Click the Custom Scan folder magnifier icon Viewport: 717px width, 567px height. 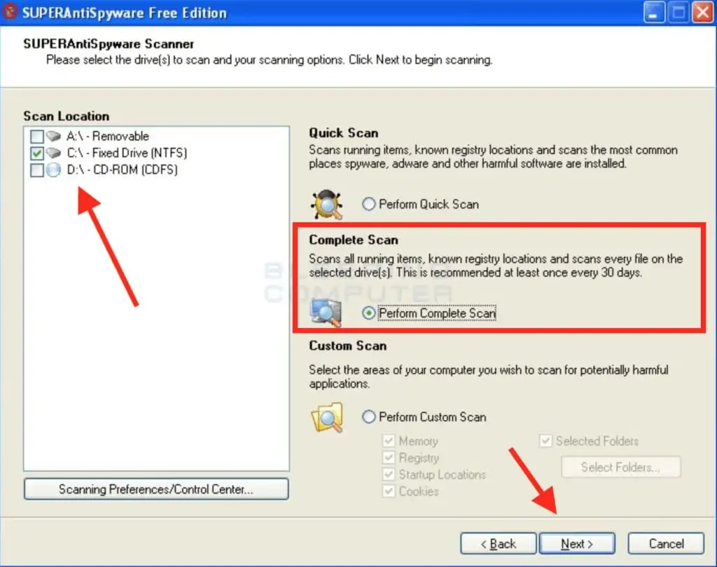[327, 417]
